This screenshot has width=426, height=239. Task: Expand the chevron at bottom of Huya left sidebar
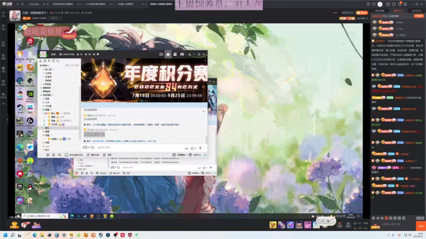3,104
